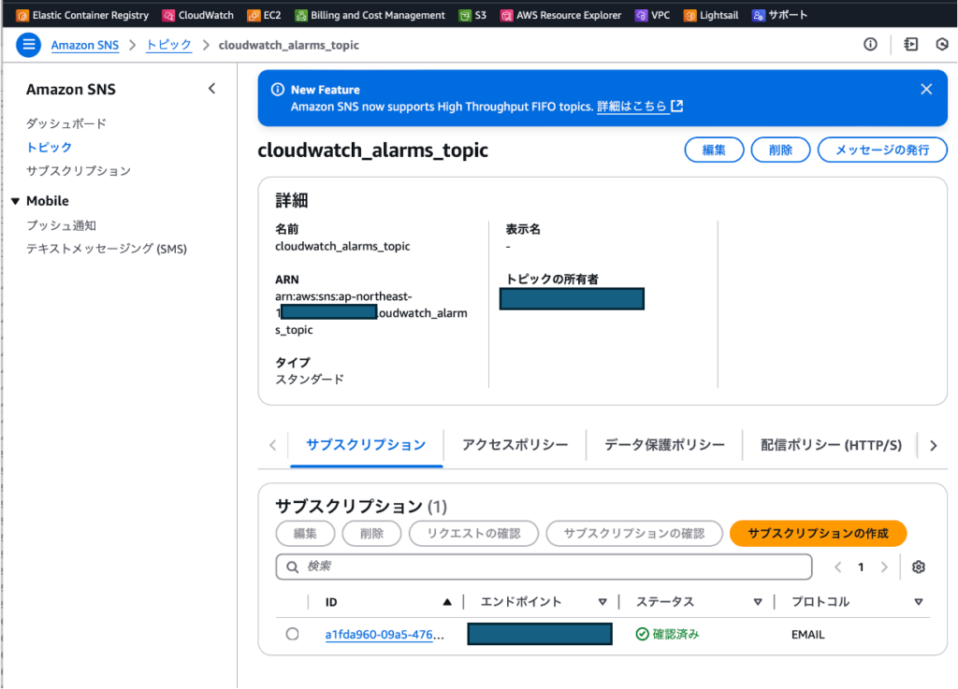Open ダッシュボード in the sidebar
958x689 pixels.
[x=66, y=123]
